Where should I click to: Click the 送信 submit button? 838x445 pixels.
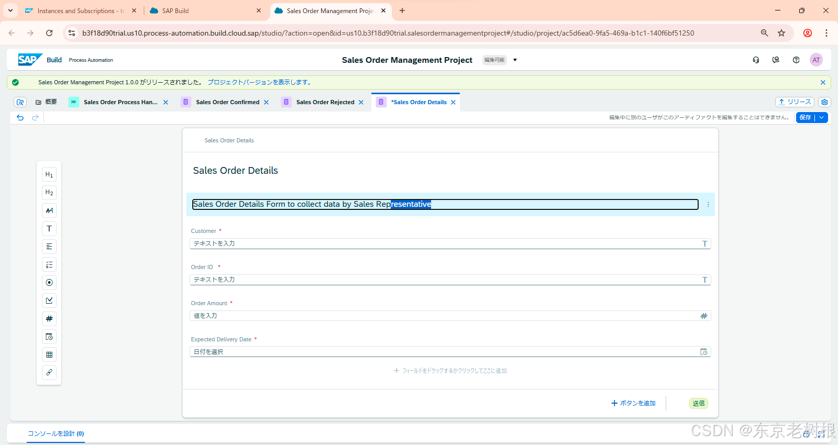coord(699,403)
